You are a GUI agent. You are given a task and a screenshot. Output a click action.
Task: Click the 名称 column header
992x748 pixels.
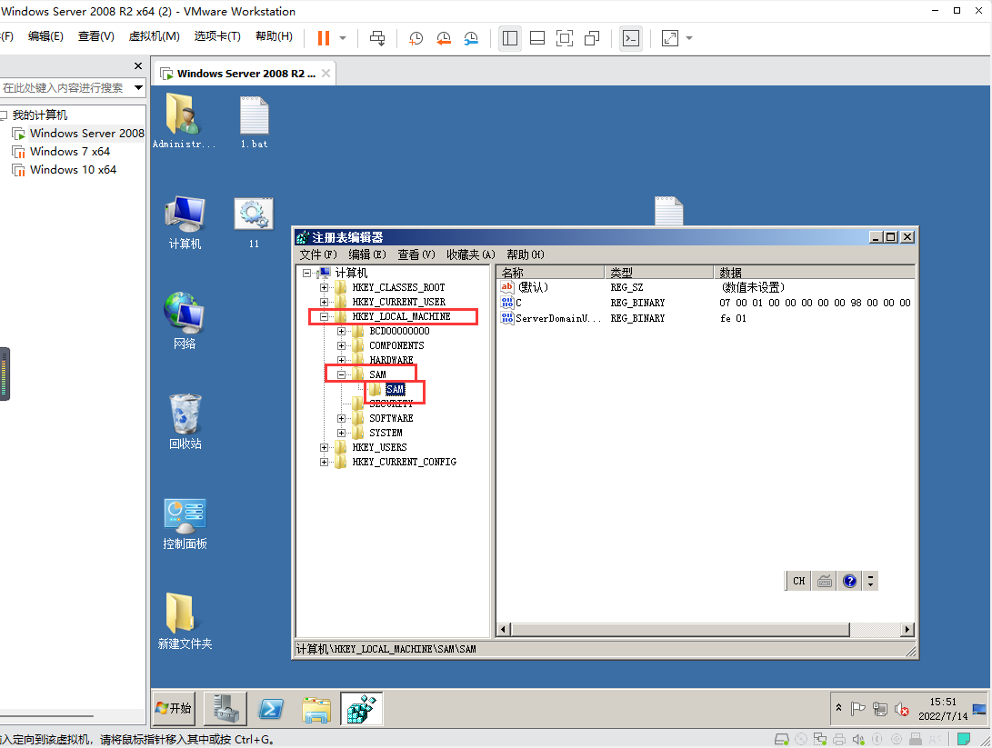(550, 273)
